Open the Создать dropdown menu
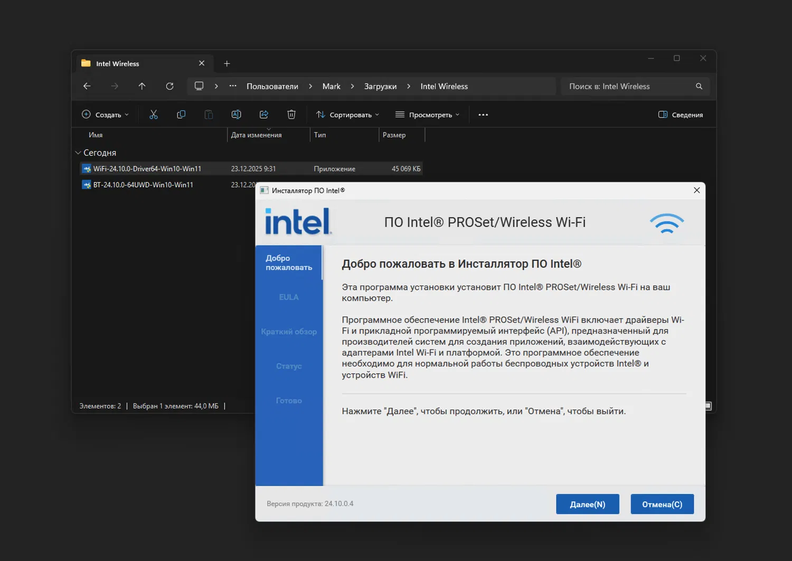This screenshot has width=792, height=561. tap(105, 115)
